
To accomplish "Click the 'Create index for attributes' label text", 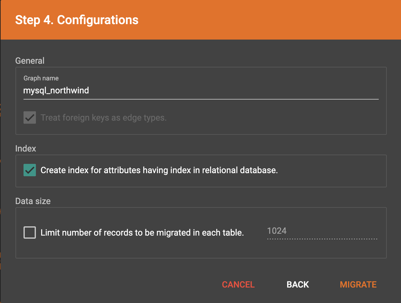I will click(159, 170).
